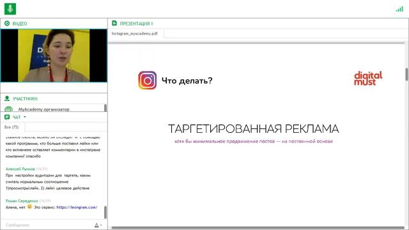The width and height of the screenshot is (409, 230).
Task: Click the presentation horizontal scrollbar at bottom
Action: pyautogui.click(x=258, y=227)
